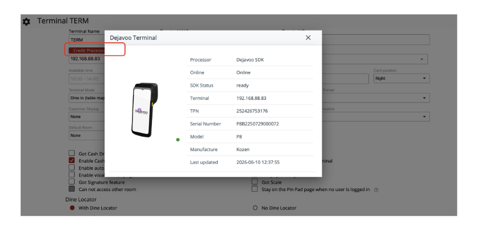The height and width of the screenshot is (227, 489).
Task: Click the green online status dot
Action: pyautogui.click(x=178, y=140)
